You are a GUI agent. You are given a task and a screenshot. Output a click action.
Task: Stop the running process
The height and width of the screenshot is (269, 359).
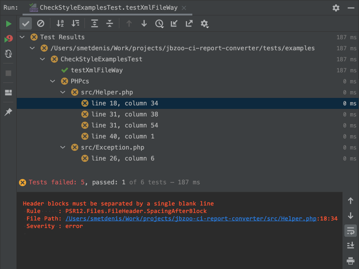(8, 73)
